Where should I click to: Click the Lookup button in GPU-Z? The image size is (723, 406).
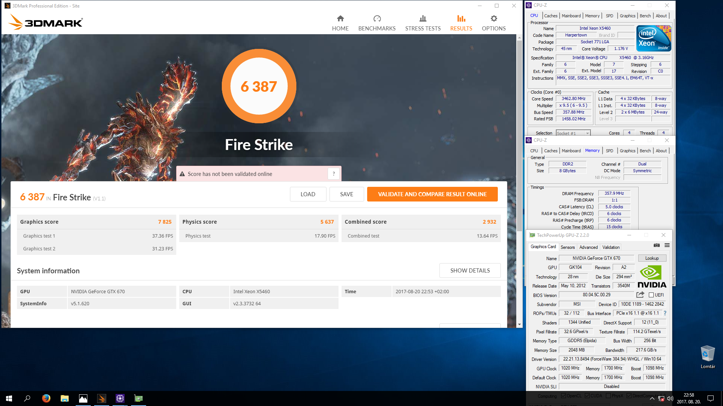pos(652,258)
